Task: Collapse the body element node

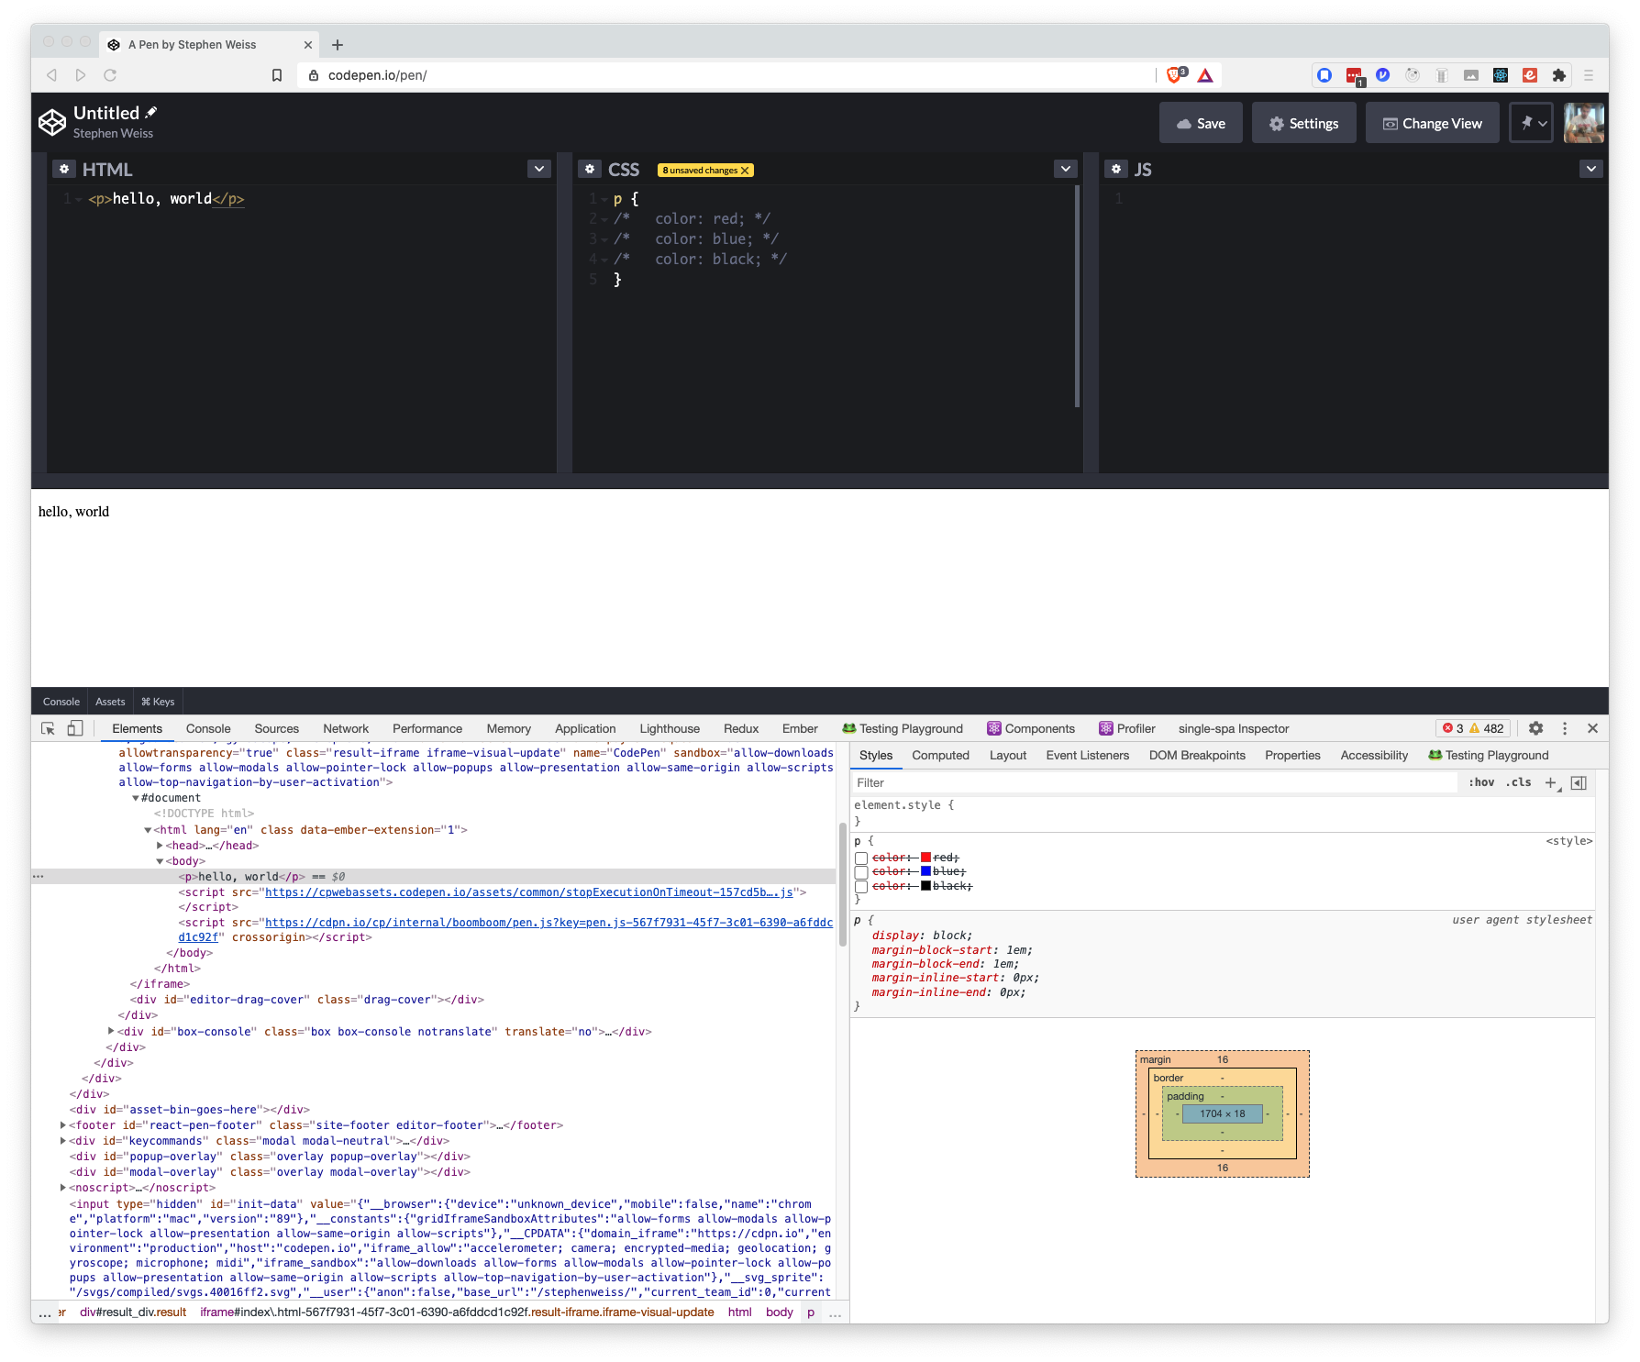Action: click(160, 861)
